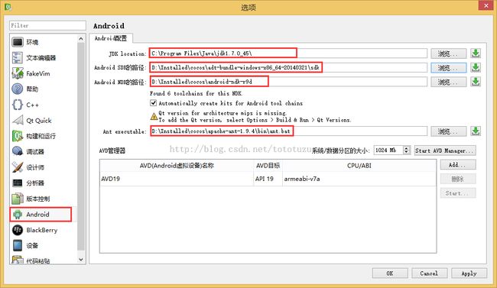
Task: Click the 删除 remove AVD button
Action: (458, 179)
